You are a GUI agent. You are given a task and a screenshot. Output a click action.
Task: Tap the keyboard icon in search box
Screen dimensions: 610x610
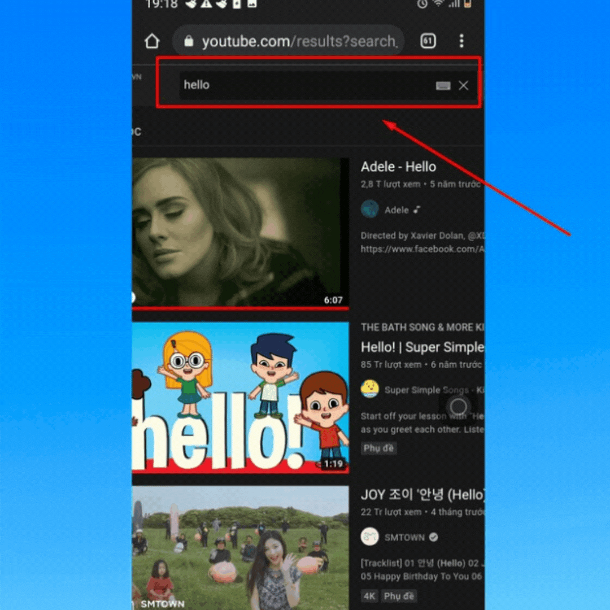pyautogui.click(x=443, y=86)
